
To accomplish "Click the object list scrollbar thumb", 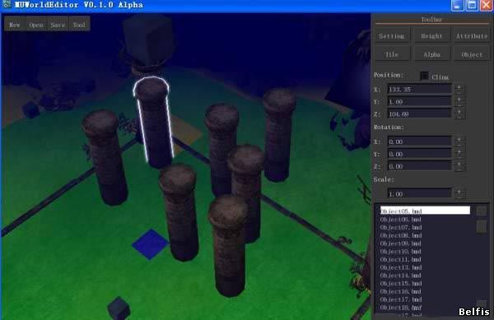I will [x=481, y=226].
